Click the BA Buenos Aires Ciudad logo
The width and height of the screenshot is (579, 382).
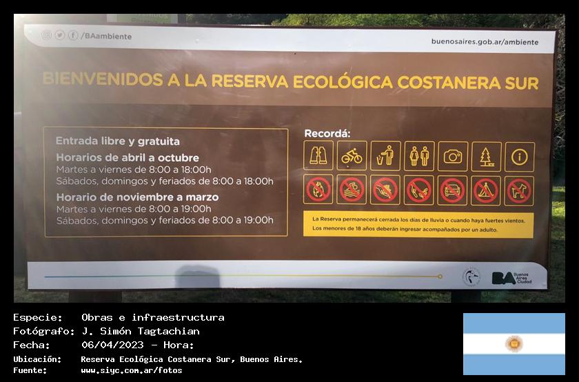click(x=511, y=278)
